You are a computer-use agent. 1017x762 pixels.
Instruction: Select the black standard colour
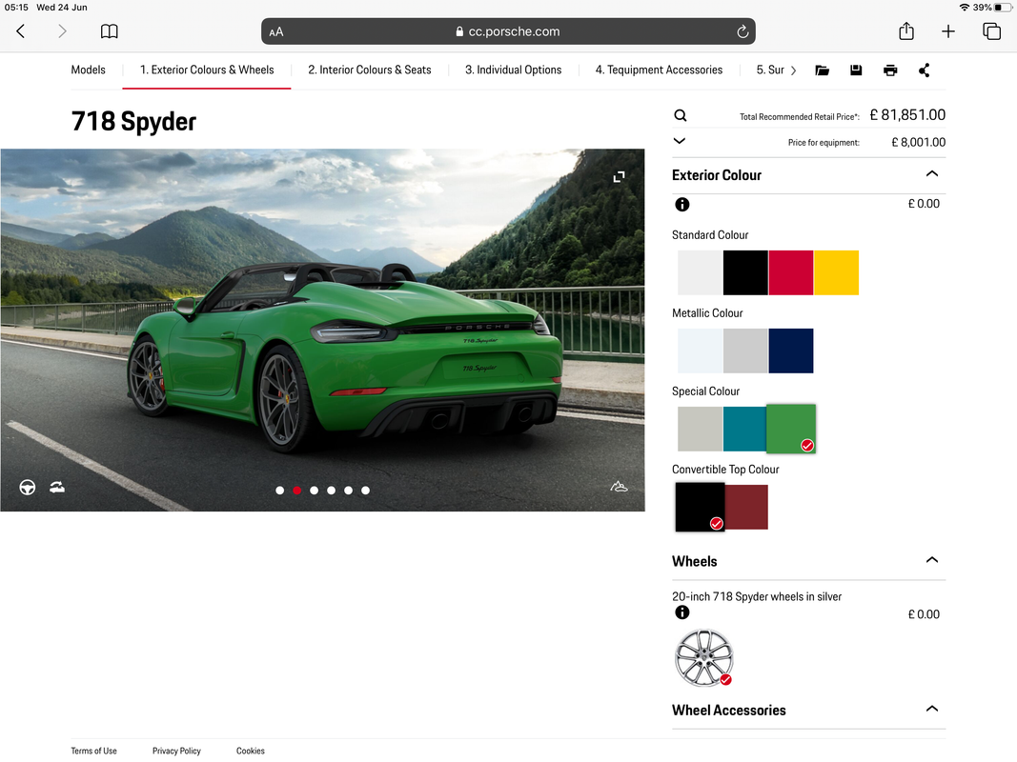[746, 272]
